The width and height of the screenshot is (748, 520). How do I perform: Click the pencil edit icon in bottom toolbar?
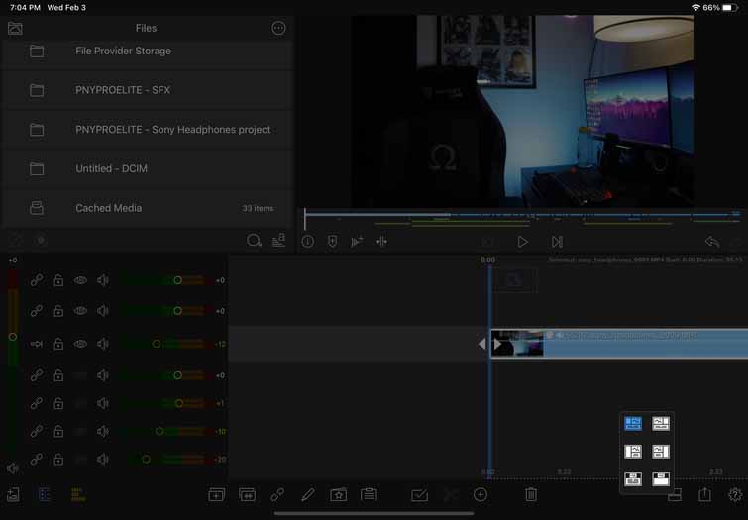(308, 494)
